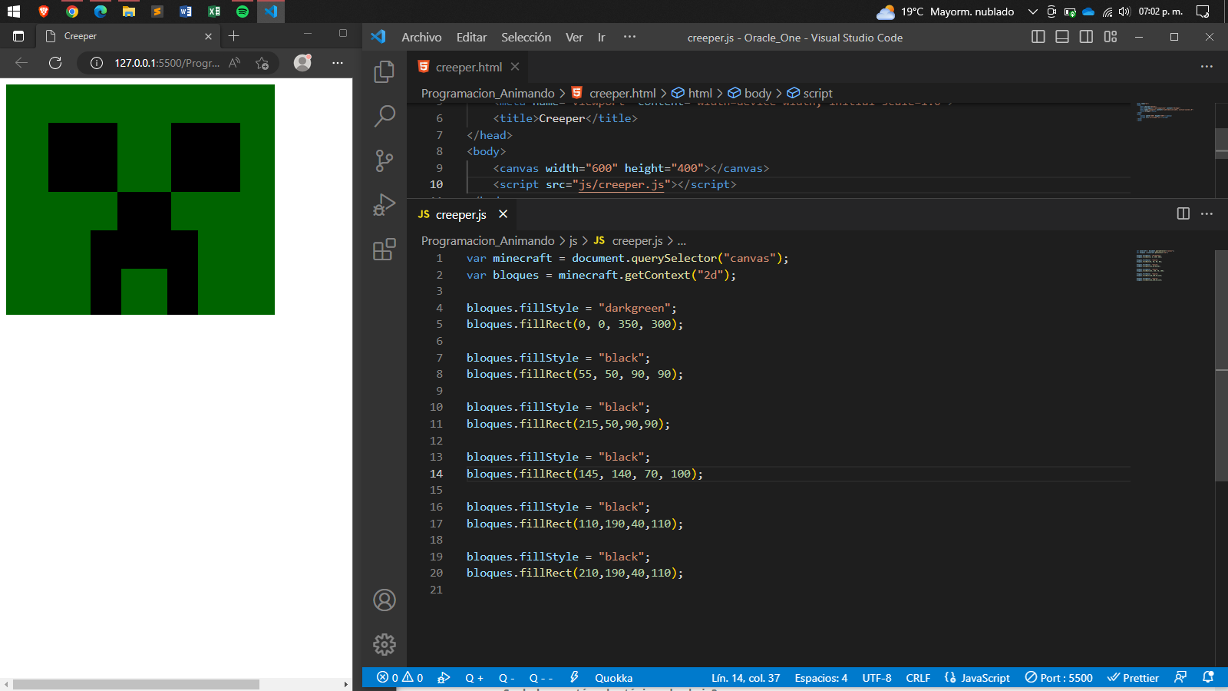
Task: Open Spotify from the taskbar
Action: 243,12
